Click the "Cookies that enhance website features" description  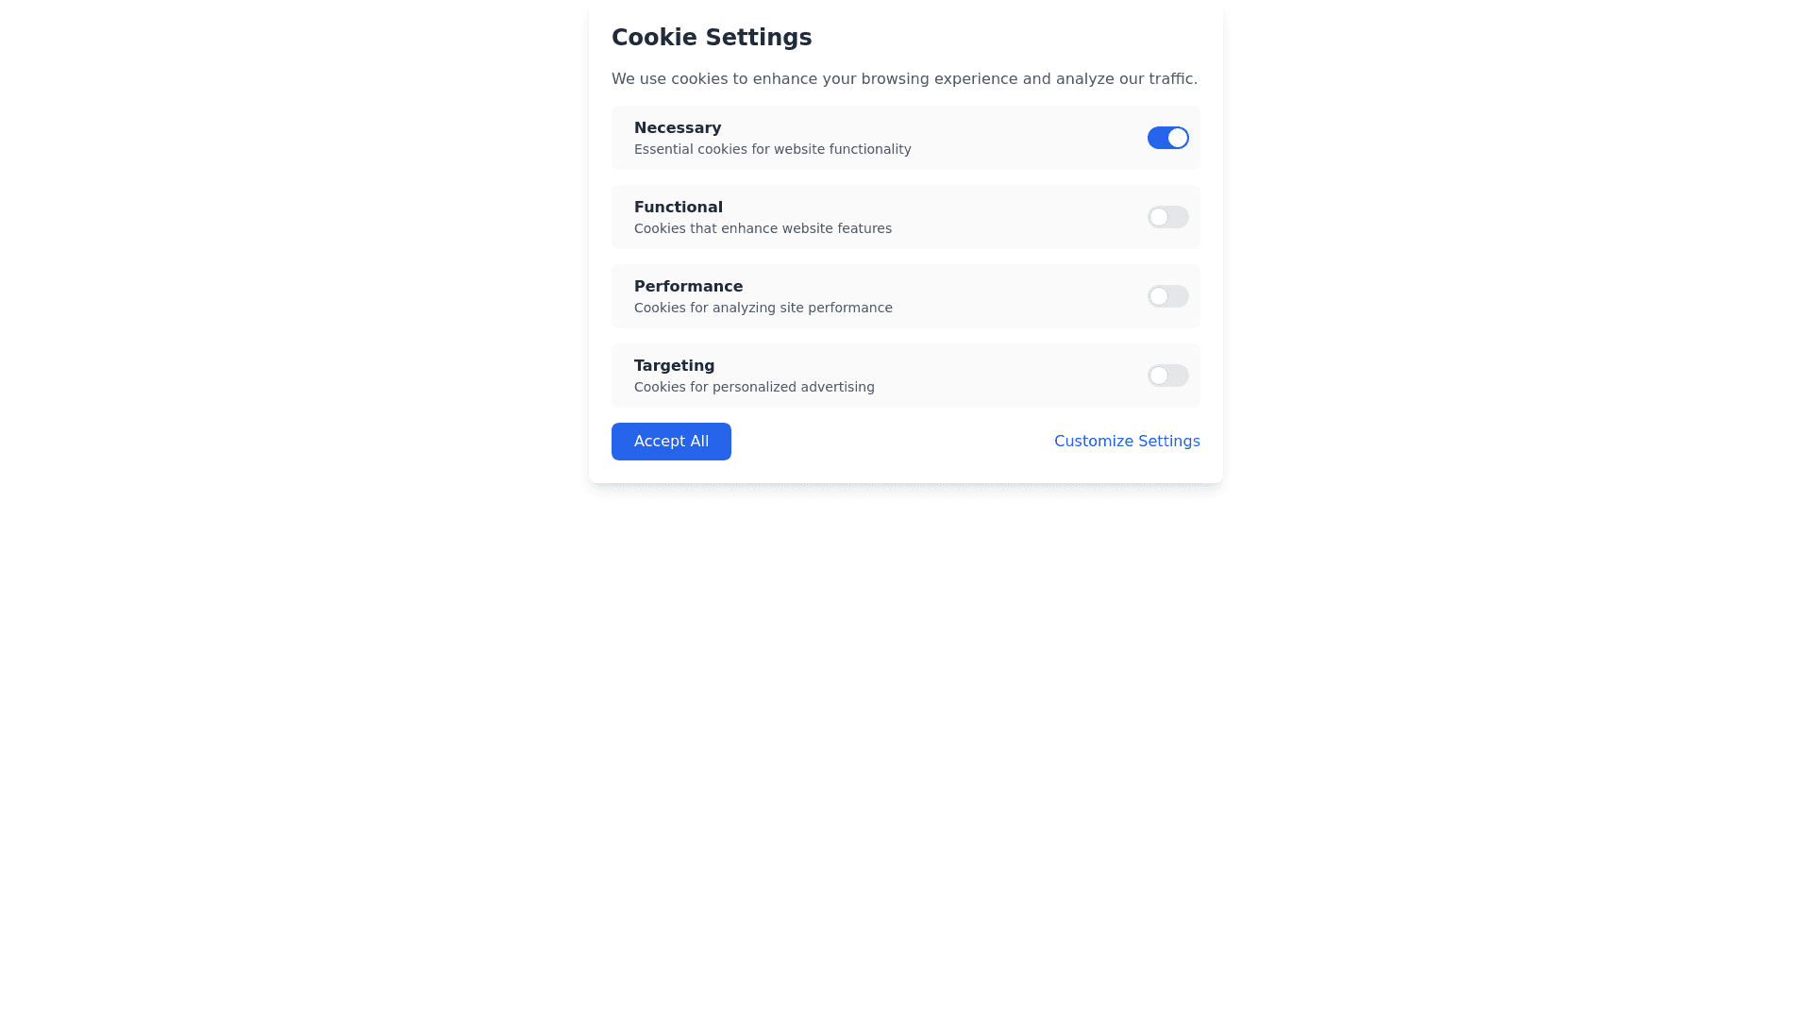point(763,228)
